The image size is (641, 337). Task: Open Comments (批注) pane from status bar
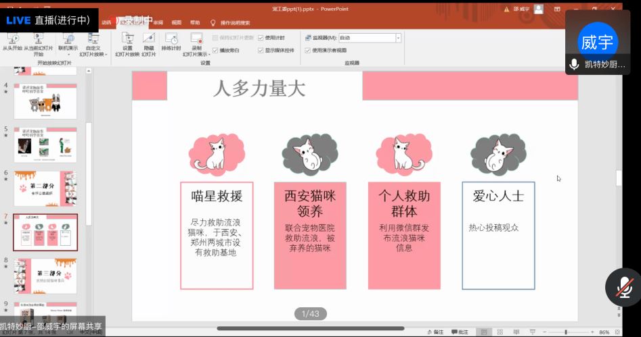click(460, 332)
